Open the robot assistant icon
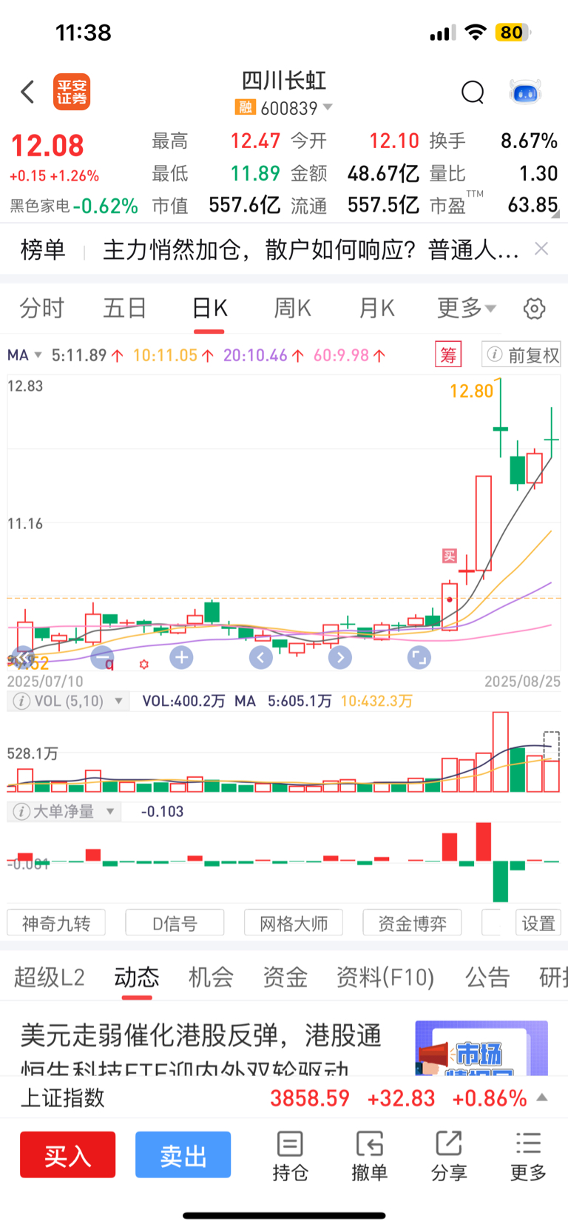568x1230 pixels. point(526,93)
